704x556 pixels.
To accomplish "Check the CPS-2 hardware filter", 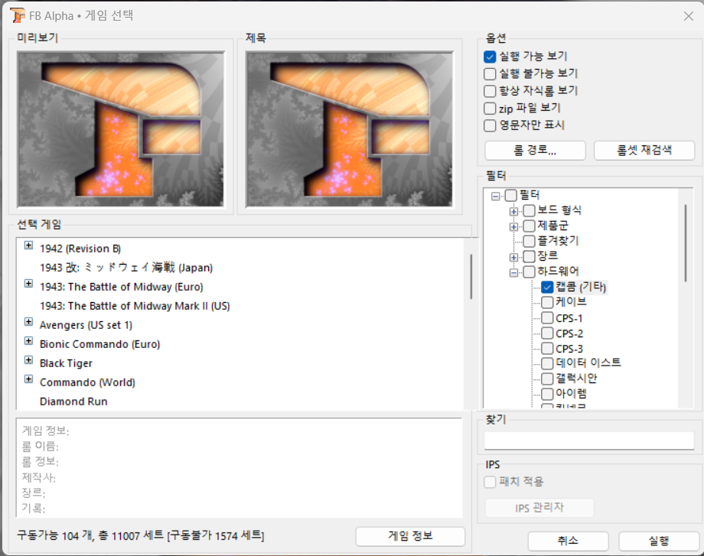I will (x=547, y=333).
